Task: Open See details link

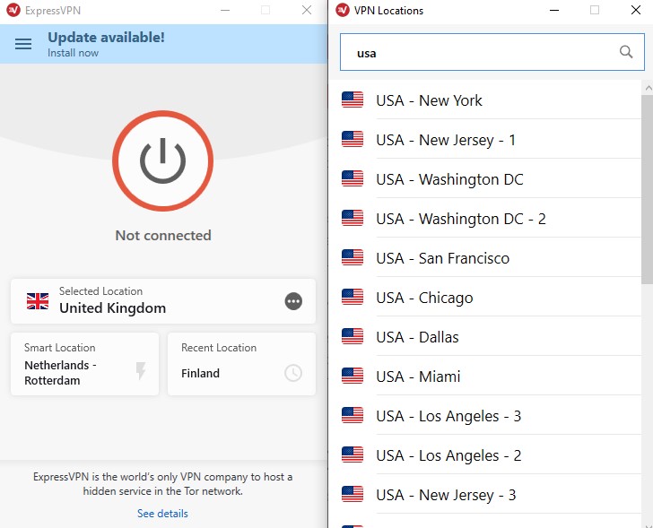Action: (x=163, y=514)
